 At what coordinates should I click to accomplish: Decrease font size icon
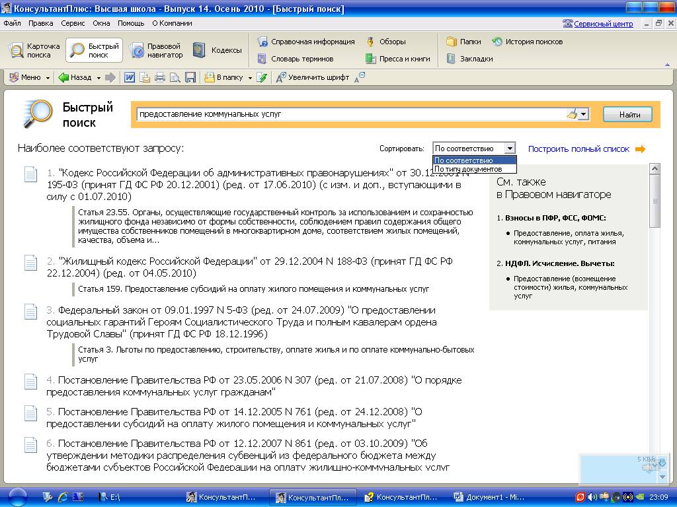pyautogui.click(x=360, y=78)
